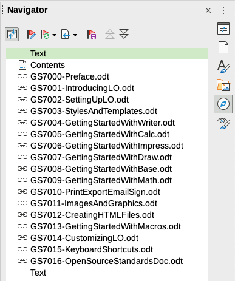Open the Update dropdown arrow
The image size is (235, 281).
(x=54, y=35)
